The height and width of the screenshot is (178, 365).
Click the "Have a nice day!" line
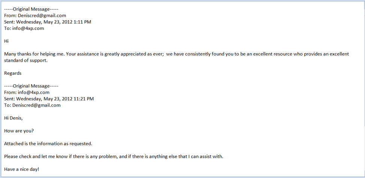point(22,169)
